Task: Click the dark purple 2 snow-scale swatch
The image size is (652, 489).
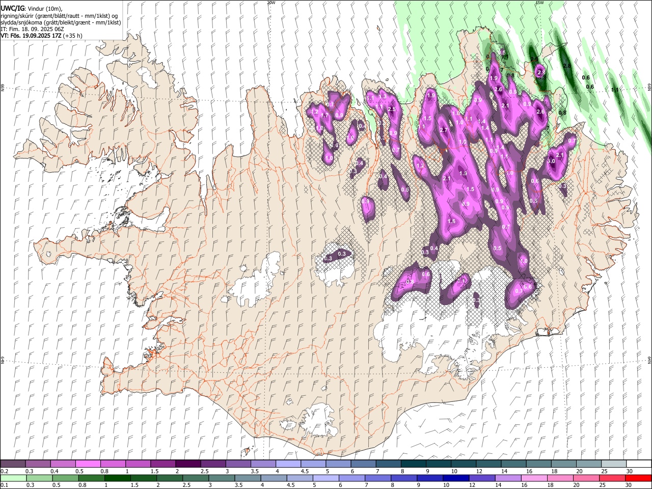Action: click(188, 464)
